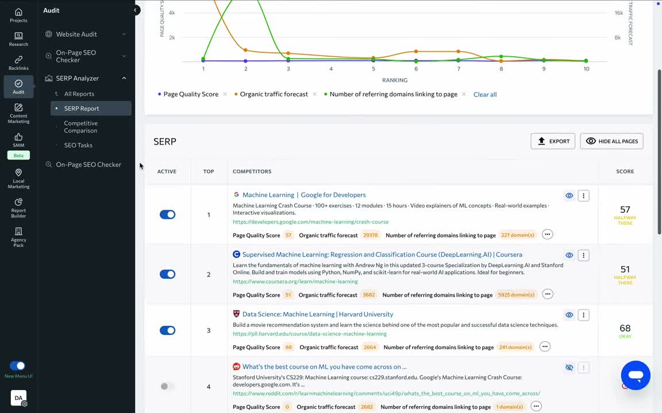The height and width of the screenshot is (413, 662).
Task: Select the Audit icon in sidebar
Action: [x=18, y=87]
